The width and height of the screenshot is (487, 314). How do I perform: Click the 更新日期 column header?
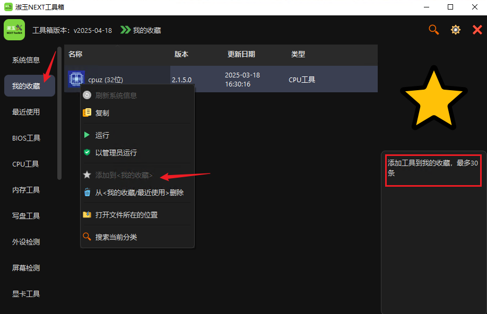point(241,55)
